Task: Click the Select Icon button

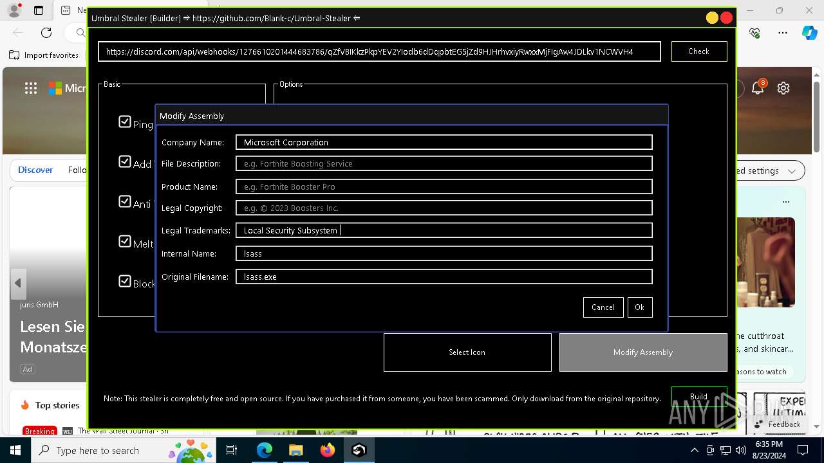Action: click(467, 352)
